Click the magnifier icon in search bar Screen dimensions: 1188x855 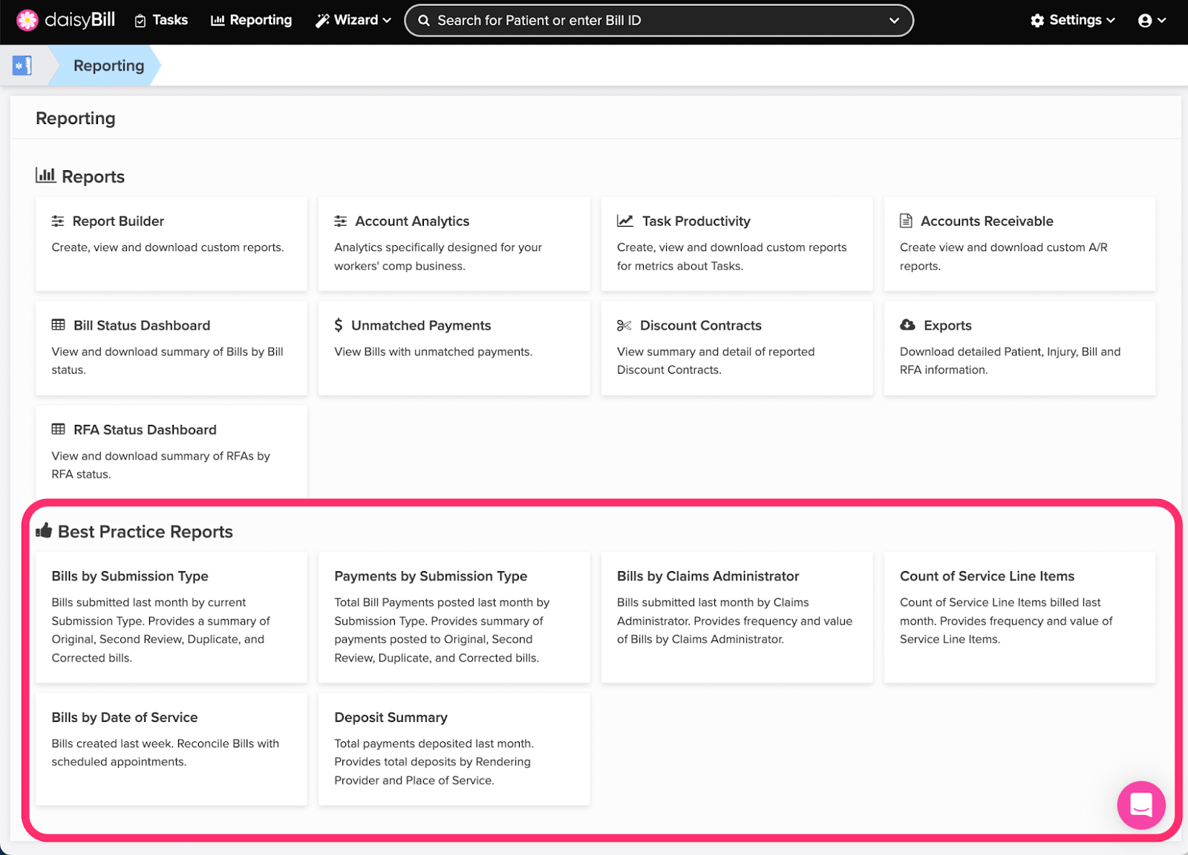click(x=424, y=21)
